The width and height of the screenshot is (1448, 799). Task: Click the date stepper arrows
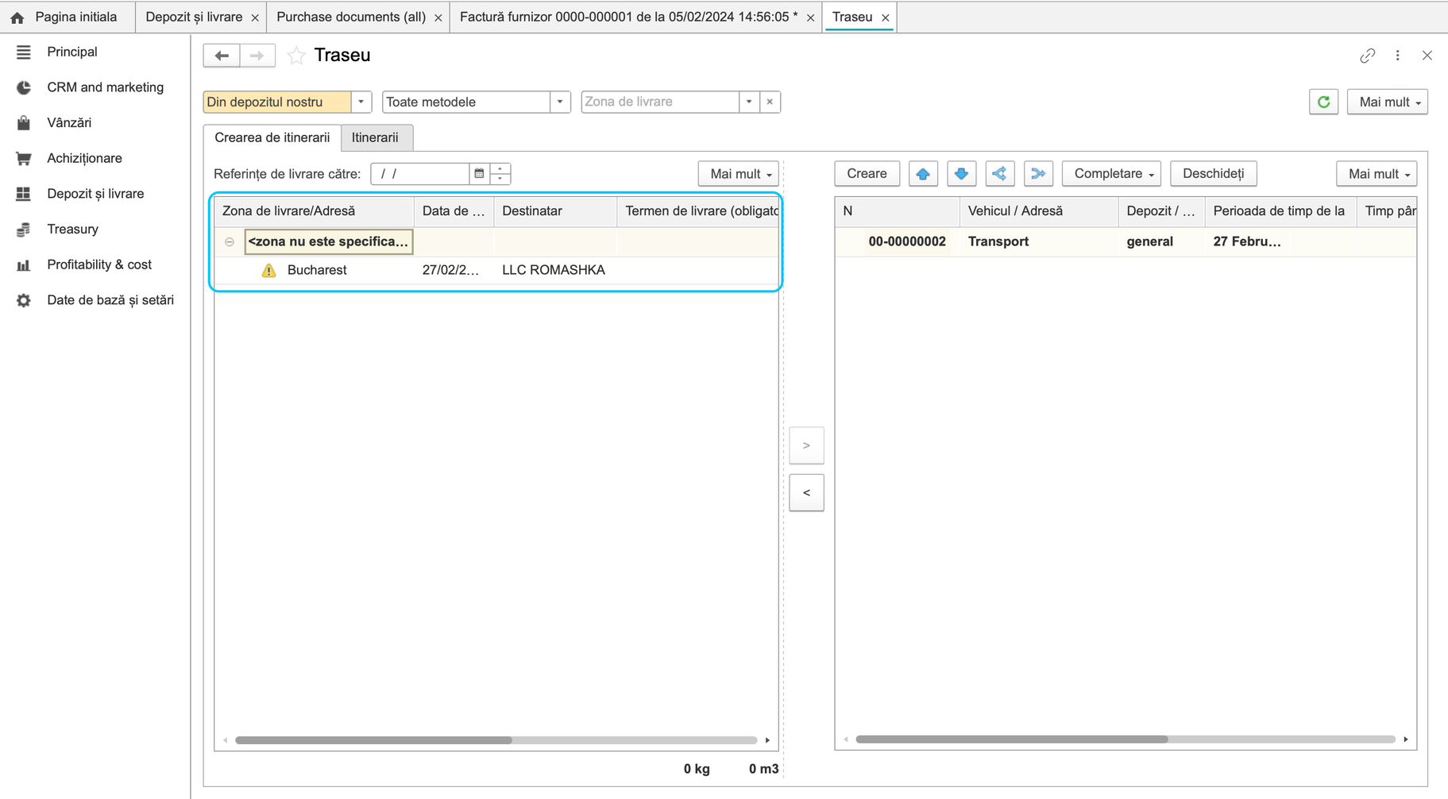click(500, 174)
